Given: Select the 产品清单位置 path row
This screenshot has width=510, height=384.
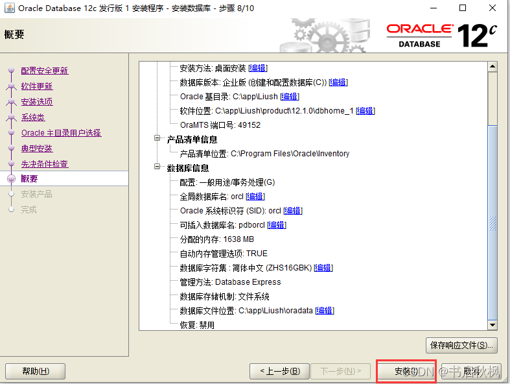Looking at the screenshot, I should click(264, 154).
